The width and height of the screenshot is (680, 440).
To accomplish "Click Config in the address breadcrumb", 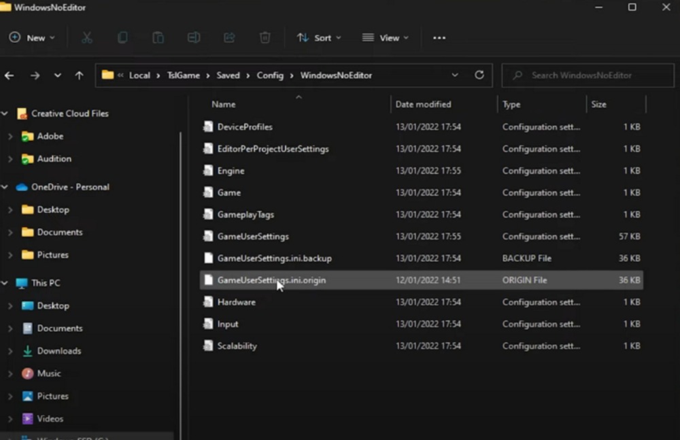I will tap(270, 75).
